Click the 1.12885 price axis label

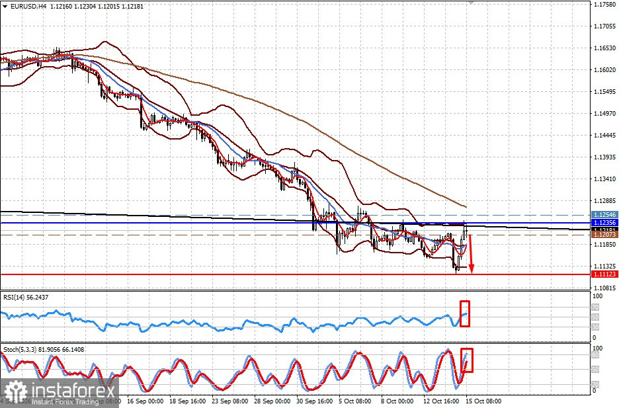click(605, 201)
